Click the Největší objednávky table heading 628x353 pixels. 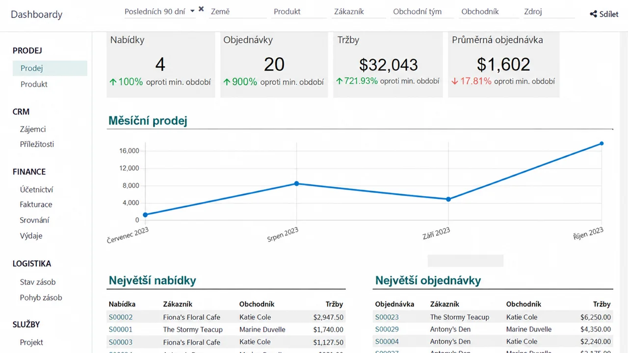point(428,280)
